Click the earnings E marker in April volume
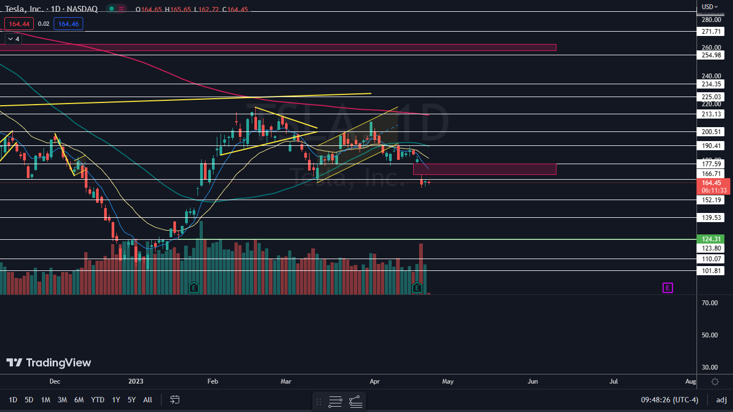 417,288
